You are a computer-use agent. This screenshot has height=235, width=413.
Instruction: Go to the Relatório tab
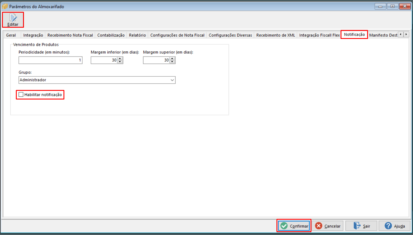[x=137, y=35]
